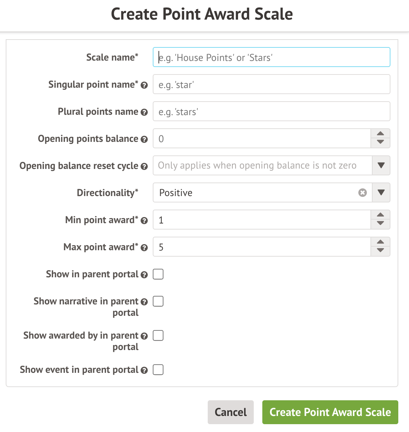Screen dimensions: 409x432
Task: Tick Show narrative in parent portal checkbox
Action: point(158,301)
